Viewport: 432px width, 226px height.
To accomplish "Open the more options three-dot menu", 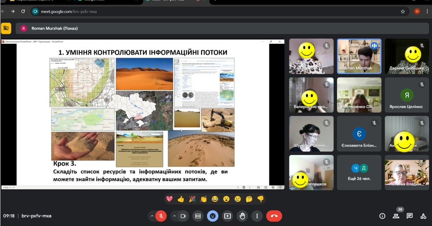I will pos(257,216).
